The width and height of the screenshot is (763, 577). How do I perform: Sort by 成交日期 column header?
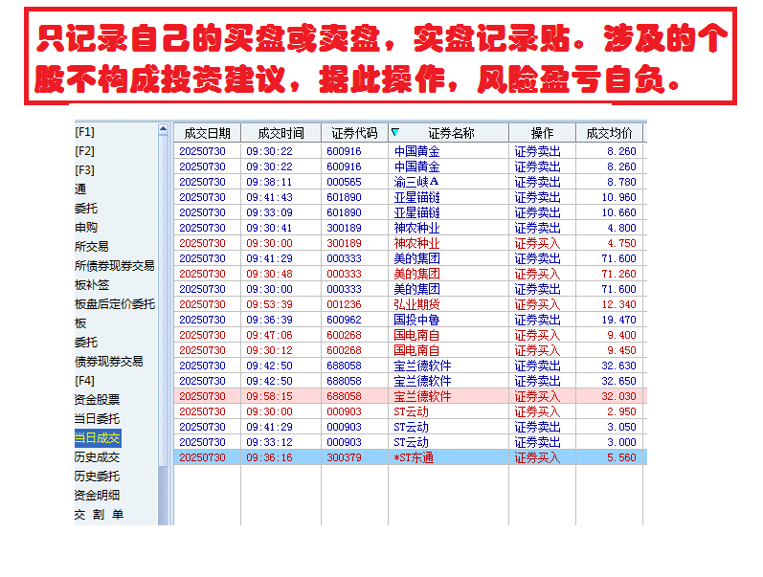[x=208, y=133]
